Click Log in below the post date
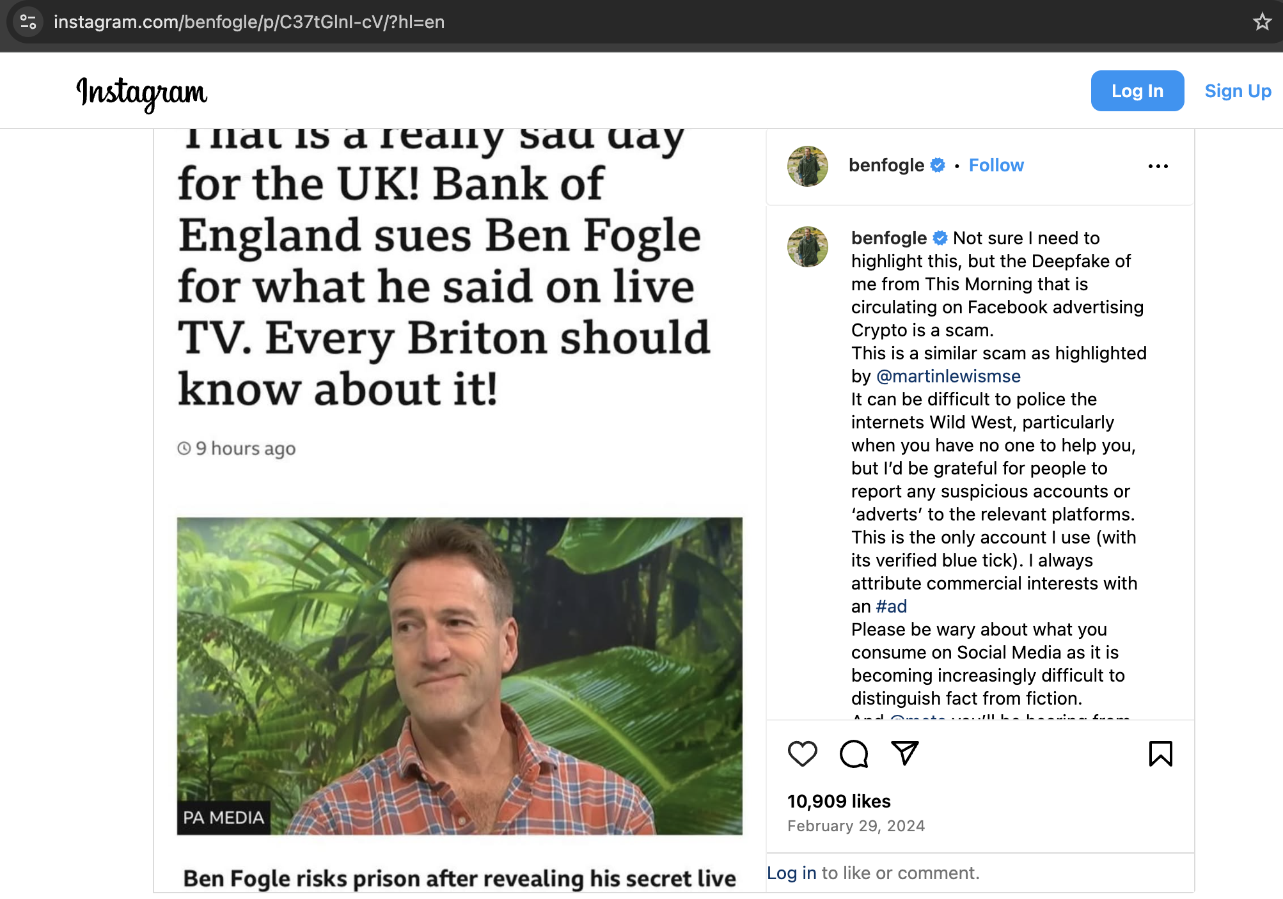The height and width of the screenshot is (899, 1283). point(792,872)
